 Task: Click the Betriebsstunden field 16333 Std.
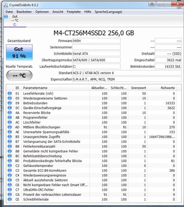click(168, 66)
